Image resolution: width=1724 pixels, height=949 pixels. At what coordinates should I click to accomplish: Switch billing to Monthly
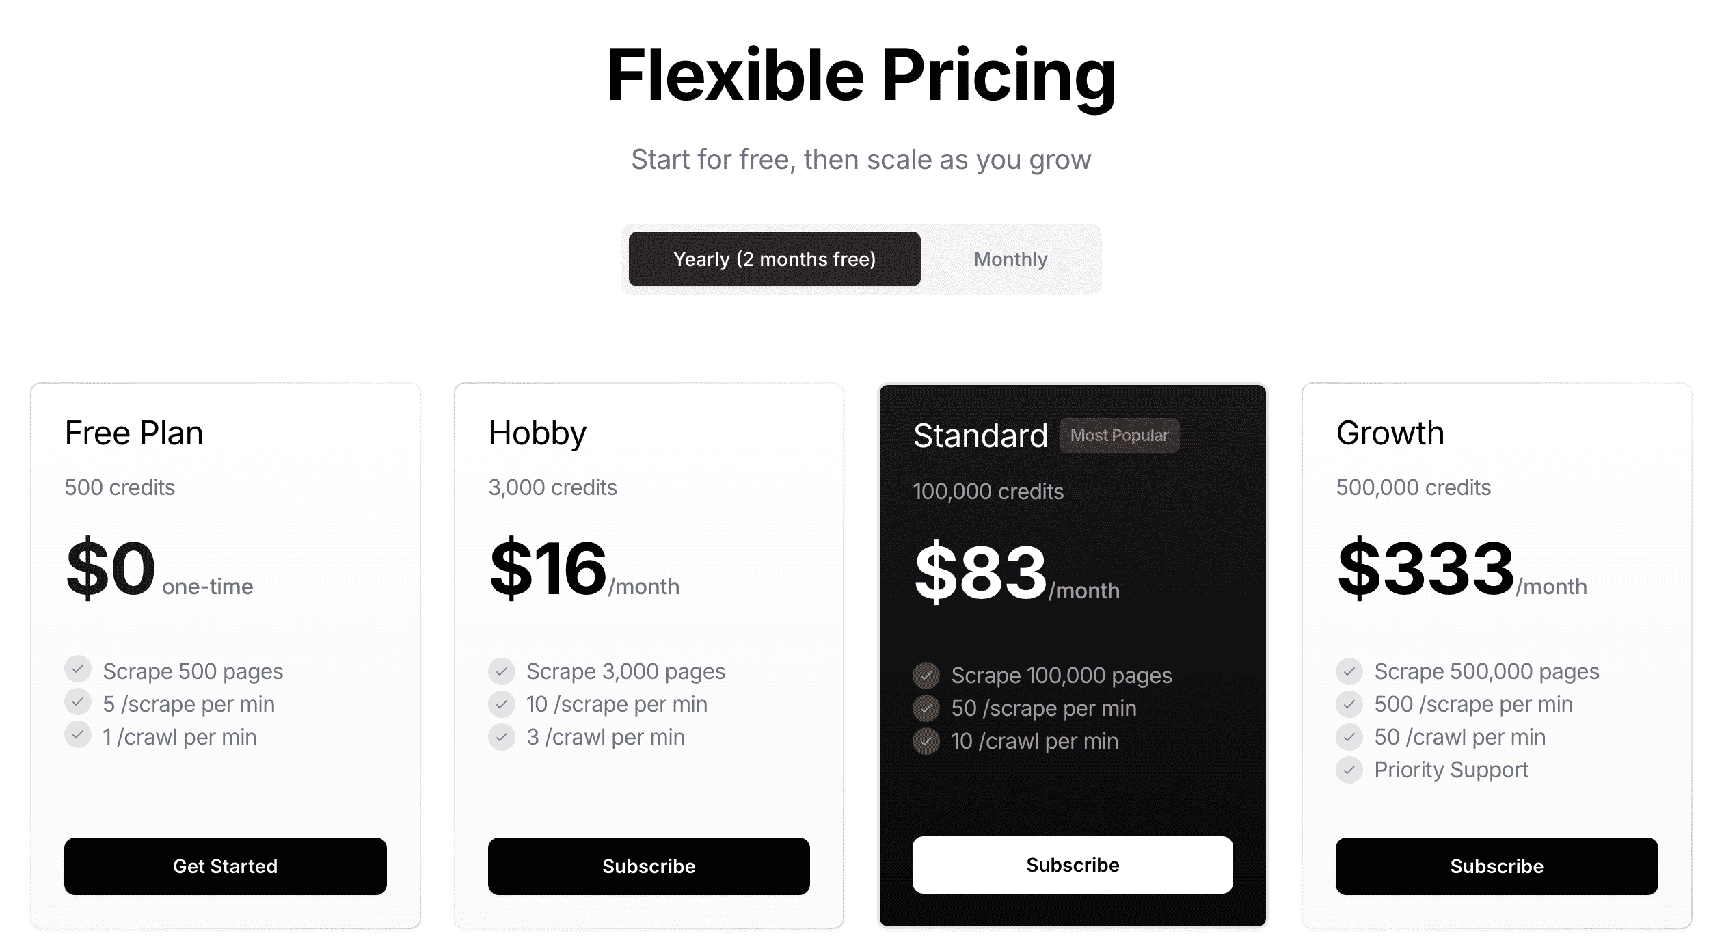[1010, 259]
